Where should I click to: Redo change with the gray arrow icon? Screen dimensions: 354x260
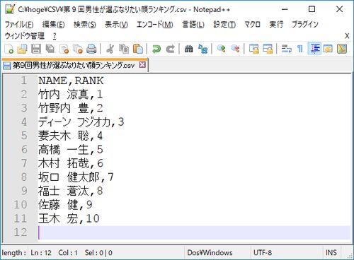[170, 49]
